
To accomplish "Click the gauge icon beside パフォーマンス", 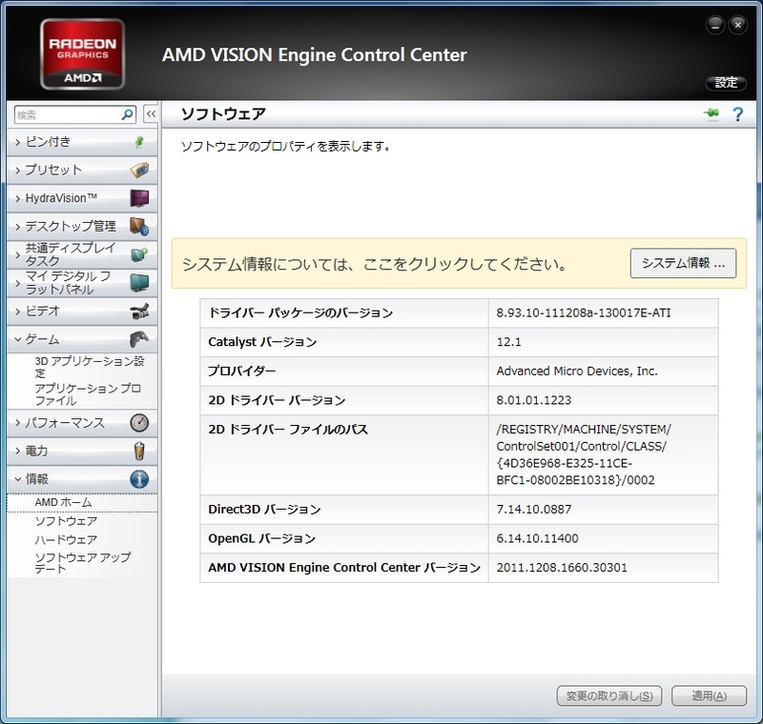I will pyautogui.click(x=139, y=422).
